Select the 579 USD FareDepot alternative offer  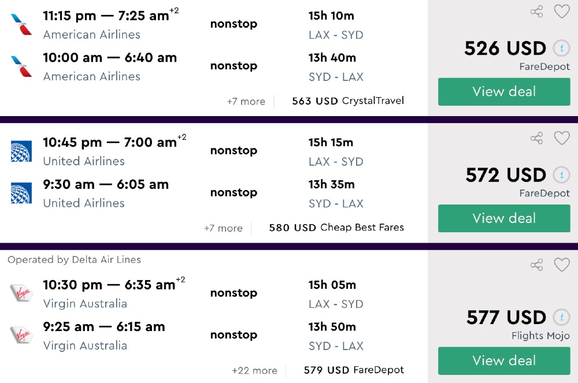(x=354, y=370)
